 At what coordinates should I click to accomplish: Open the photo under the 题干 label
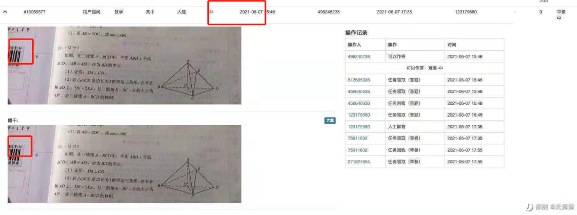[x=124, y=164]
